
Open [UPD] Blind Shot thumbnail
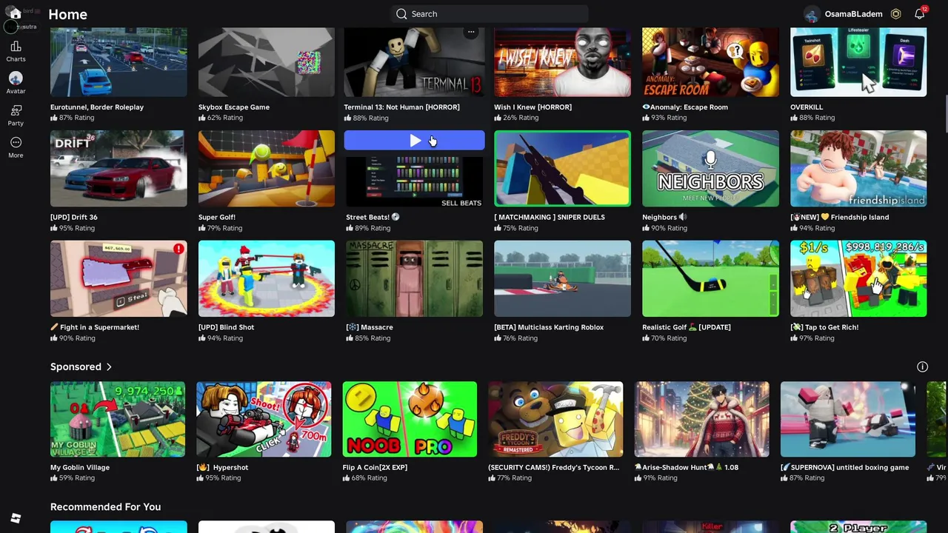[267, 278]
